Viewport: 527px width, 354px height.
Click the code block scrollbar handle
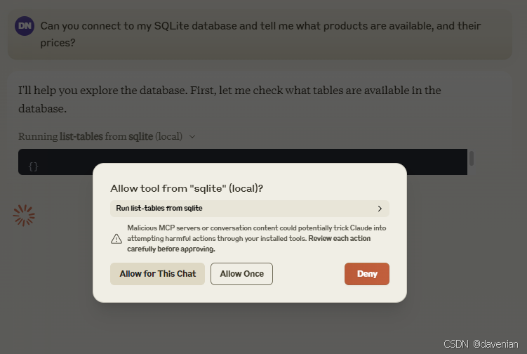pyautogui.click(x=472, y=158)
